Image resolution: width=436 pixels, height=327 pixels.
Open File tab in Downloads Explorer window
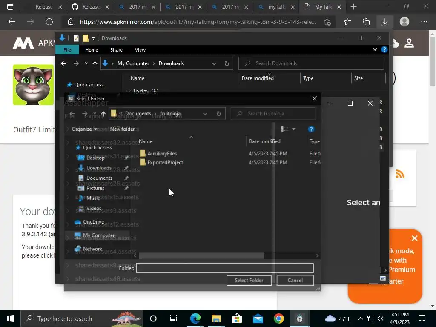(67, 50)
